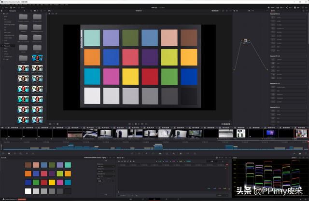
Task: Open the Fairlight menu
Action: pos(56,5)
